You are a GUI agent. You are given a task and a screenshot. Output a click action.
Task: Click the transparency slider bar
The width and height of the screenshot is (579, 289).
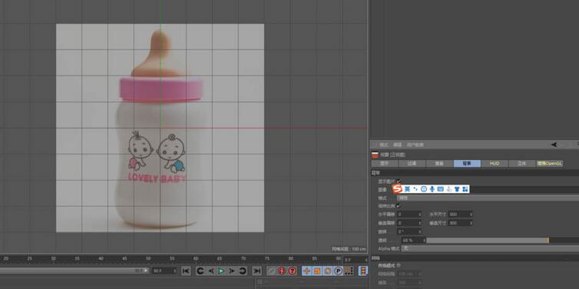pos(502,241)
